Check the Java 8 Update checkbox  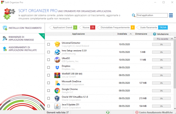pos(49,106)
